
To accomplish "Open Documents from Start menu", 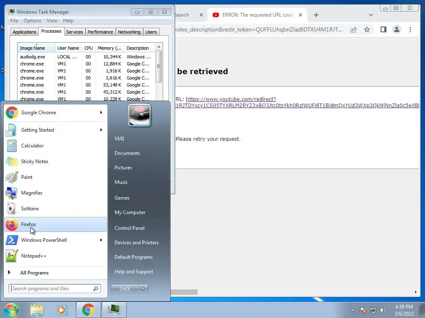I will (x=127, y=153).
